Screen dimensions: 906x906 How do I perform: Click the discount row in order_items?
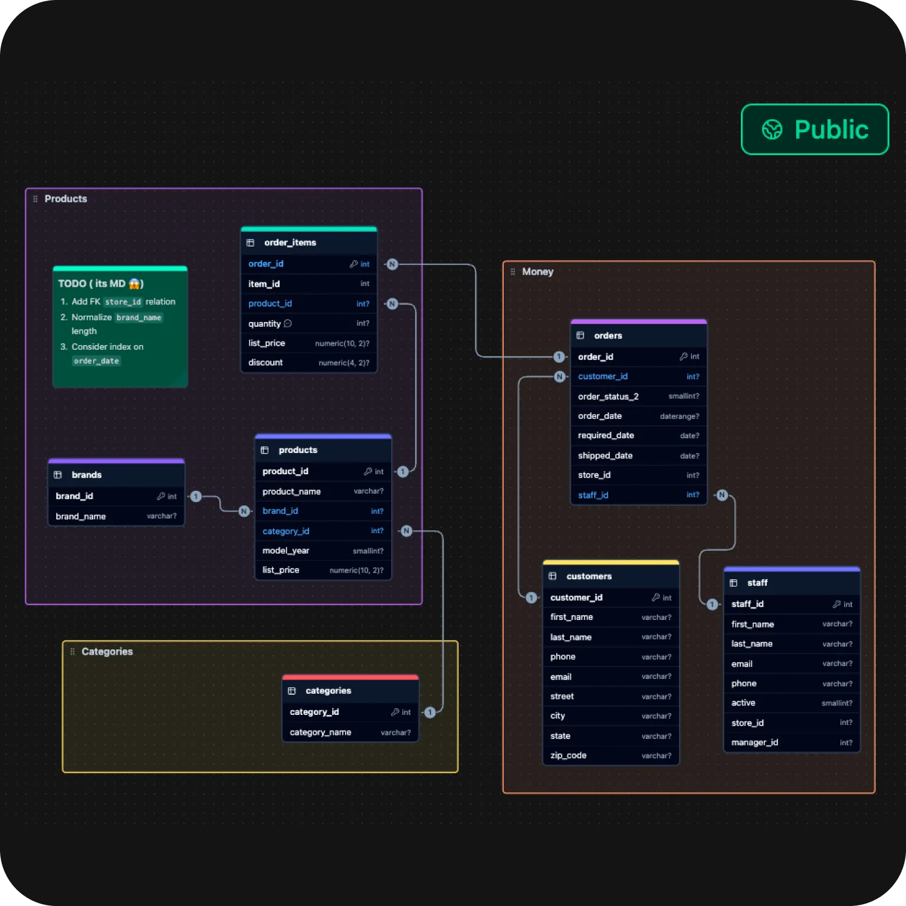coord(309,362)
